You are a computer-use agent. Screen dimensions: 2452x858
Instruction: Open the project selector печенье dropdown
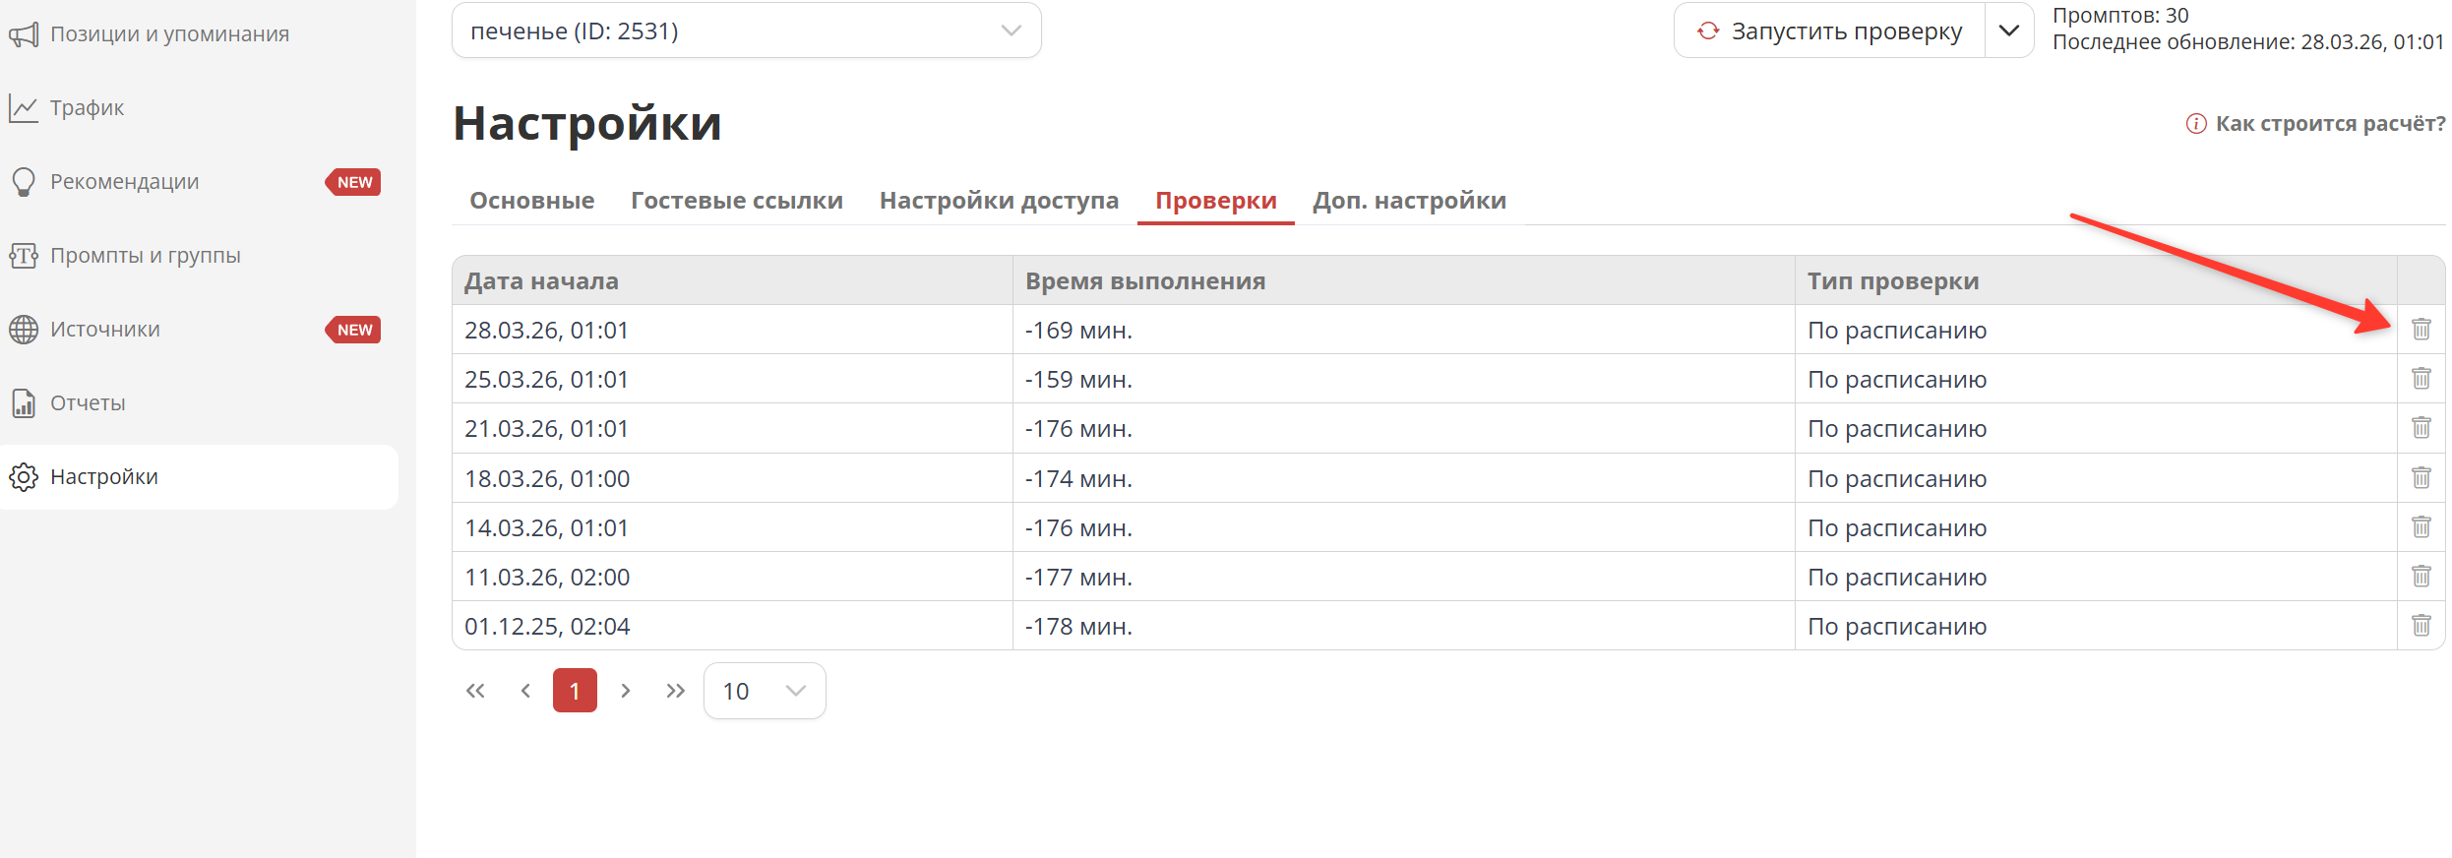[746, 31]
